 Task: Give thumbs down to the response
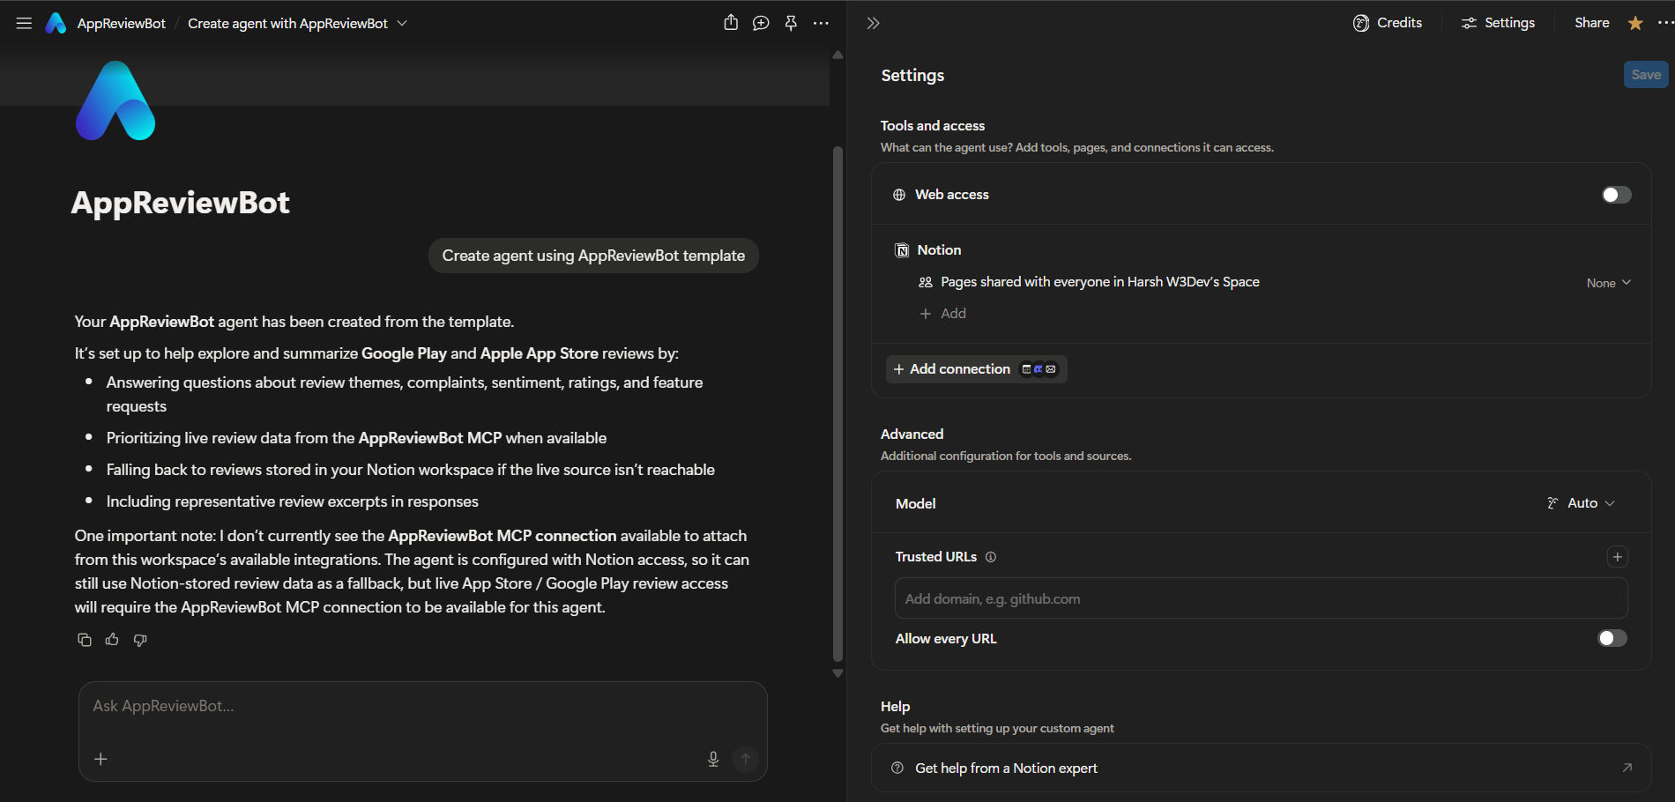(x=140, y=640)
